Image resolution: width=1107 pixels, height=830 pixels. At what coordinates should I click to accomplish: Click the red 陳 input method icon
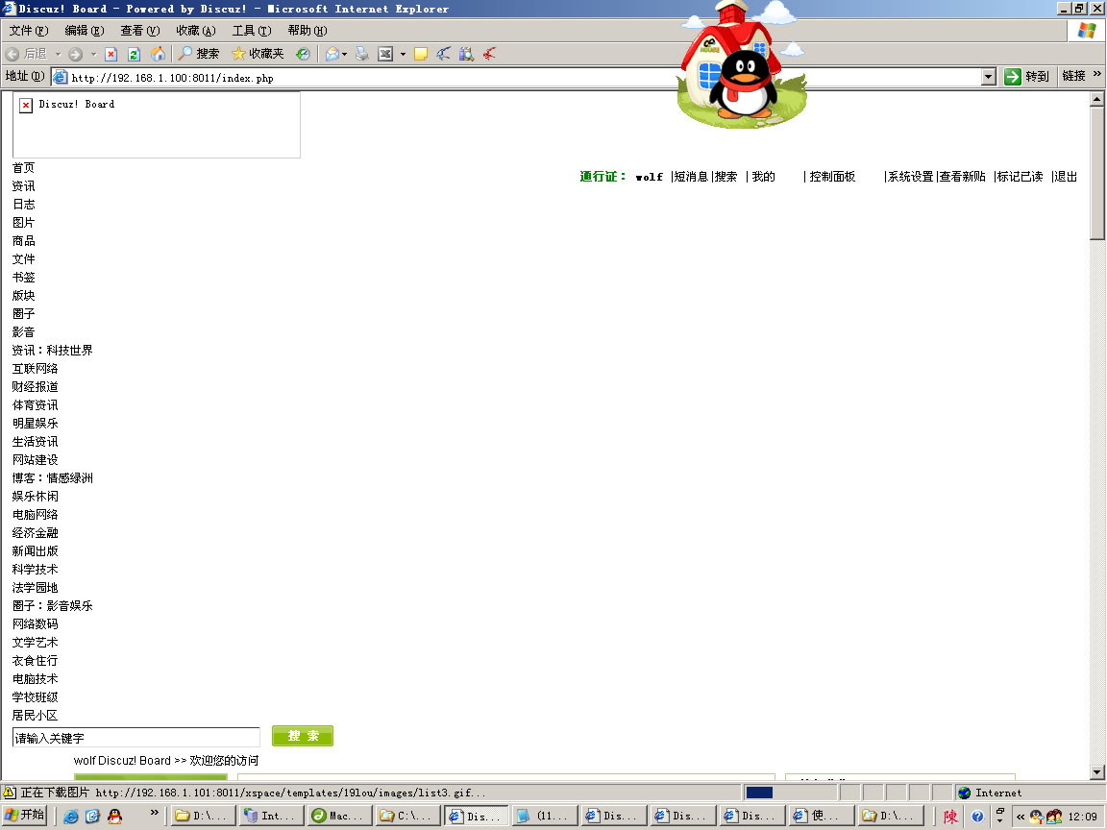tap(951, 817)
